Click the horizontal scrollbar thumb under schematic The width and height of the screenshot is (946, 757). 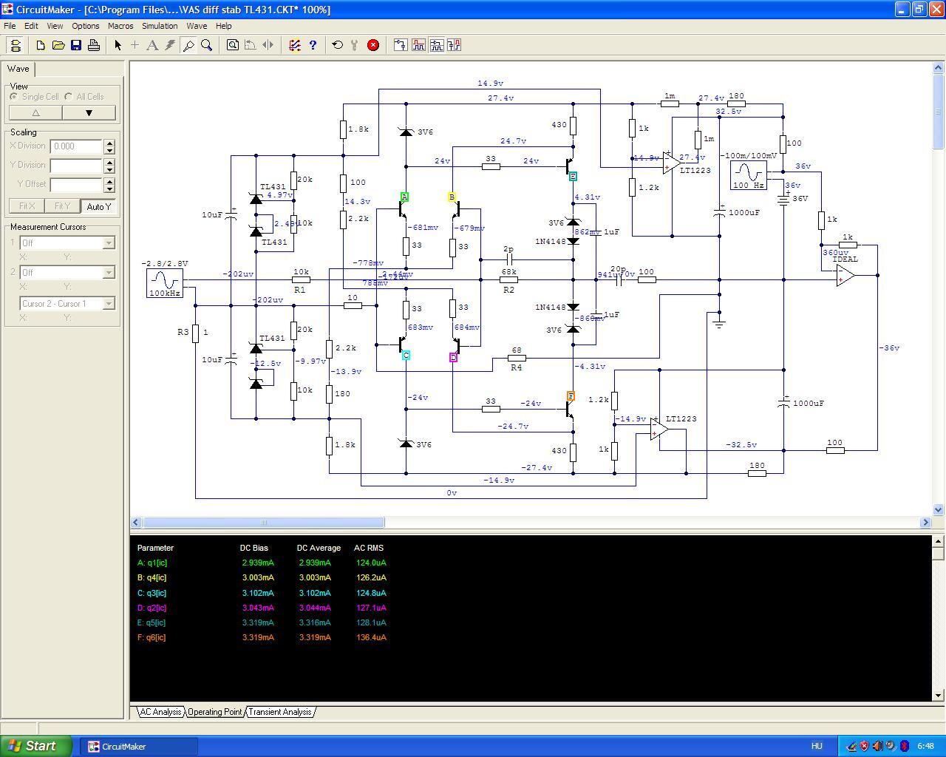[x=263, y=523]
